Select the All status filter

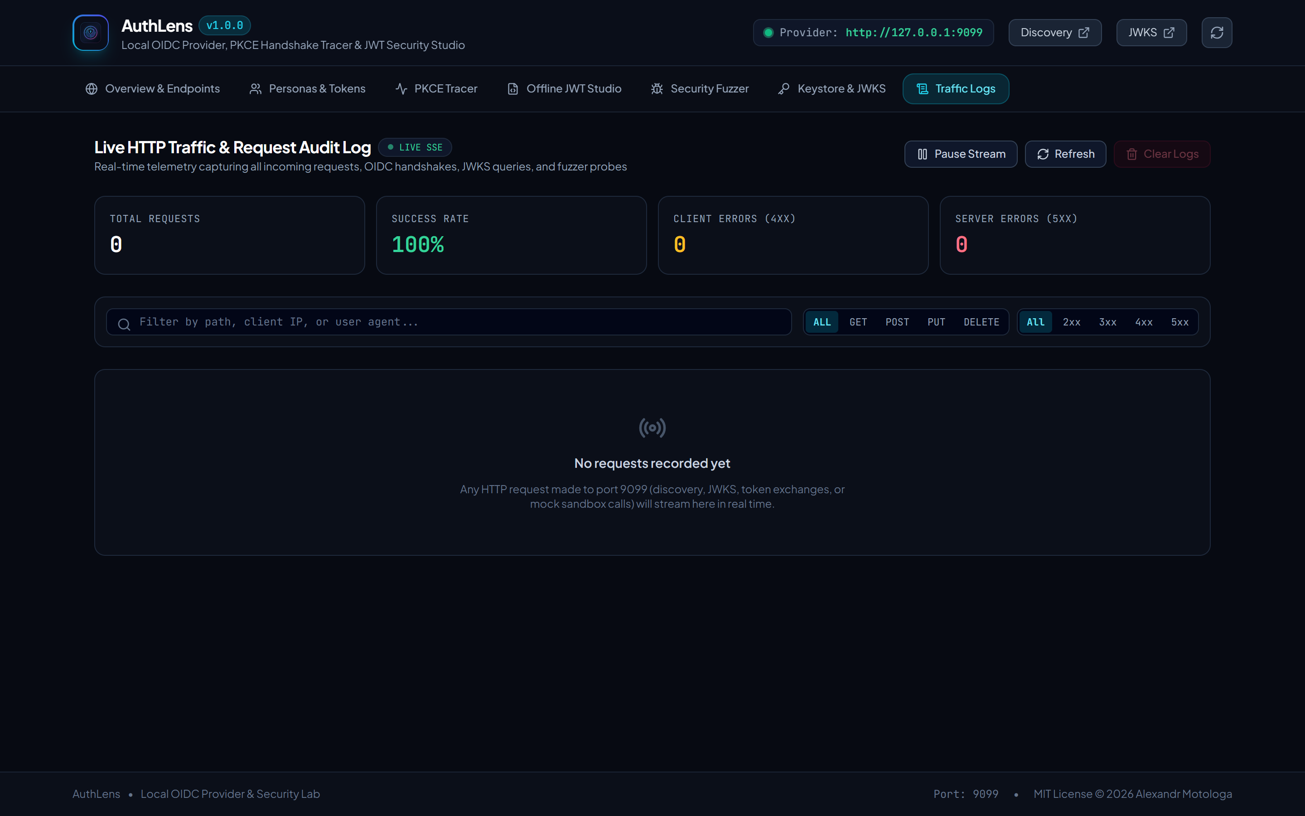[1035, 322]
